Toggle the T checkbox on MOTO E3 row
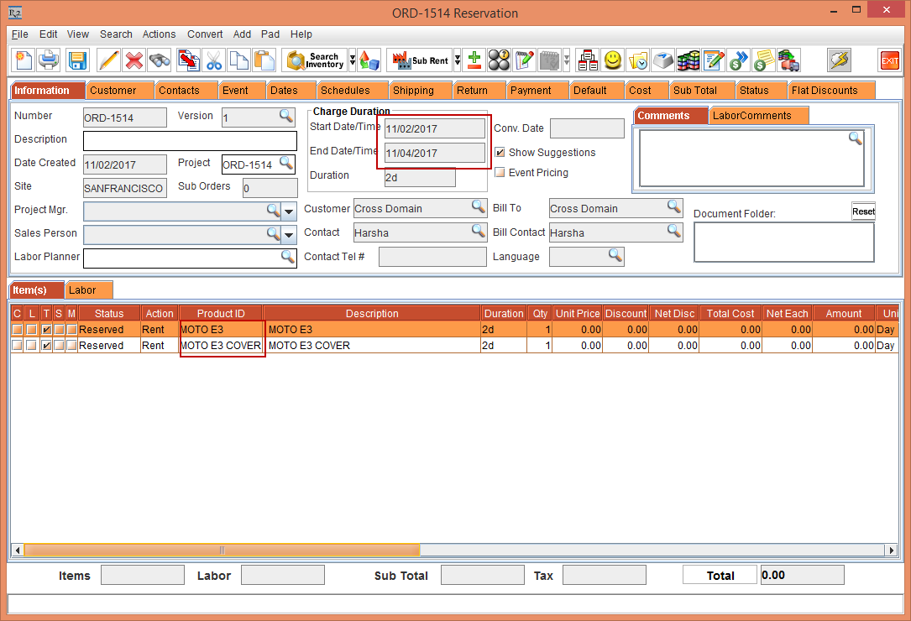911x621 pixels. point(46,329)
